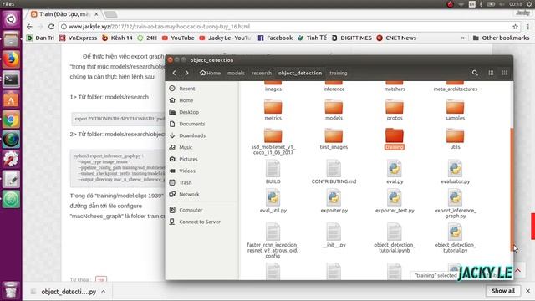Select the ssd_mobilenet_v1_coco_11_06_2017 folder
Image resolution: width=535 pixels, height=301 pixels.
click(273, 141)
